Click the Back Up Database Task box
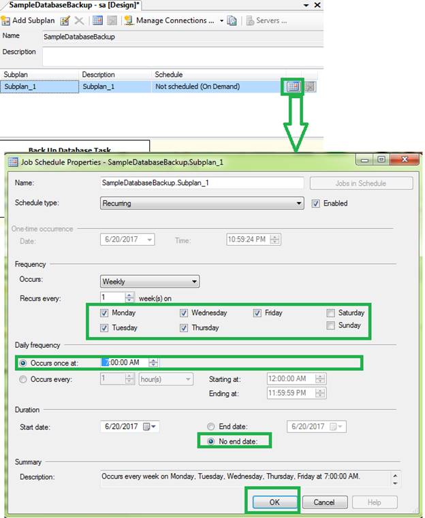 tap(75, 146)
